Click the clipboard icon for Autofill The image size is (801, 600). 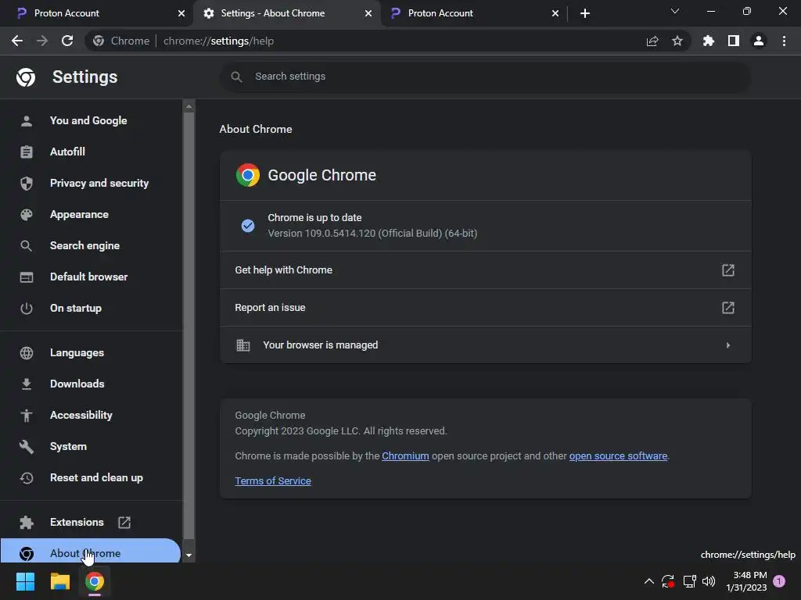click(27, 152)
